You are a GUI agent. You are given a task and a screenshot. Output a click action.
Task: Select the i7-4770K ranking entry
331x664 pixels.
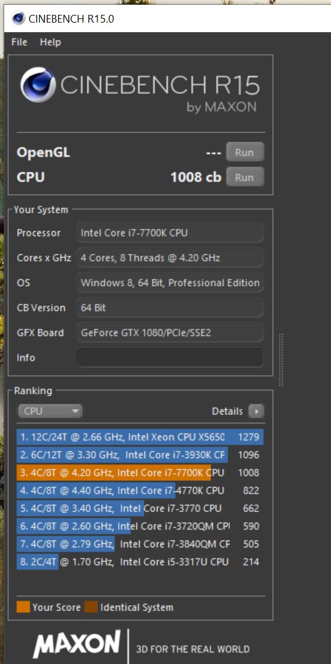click(140, 490)
